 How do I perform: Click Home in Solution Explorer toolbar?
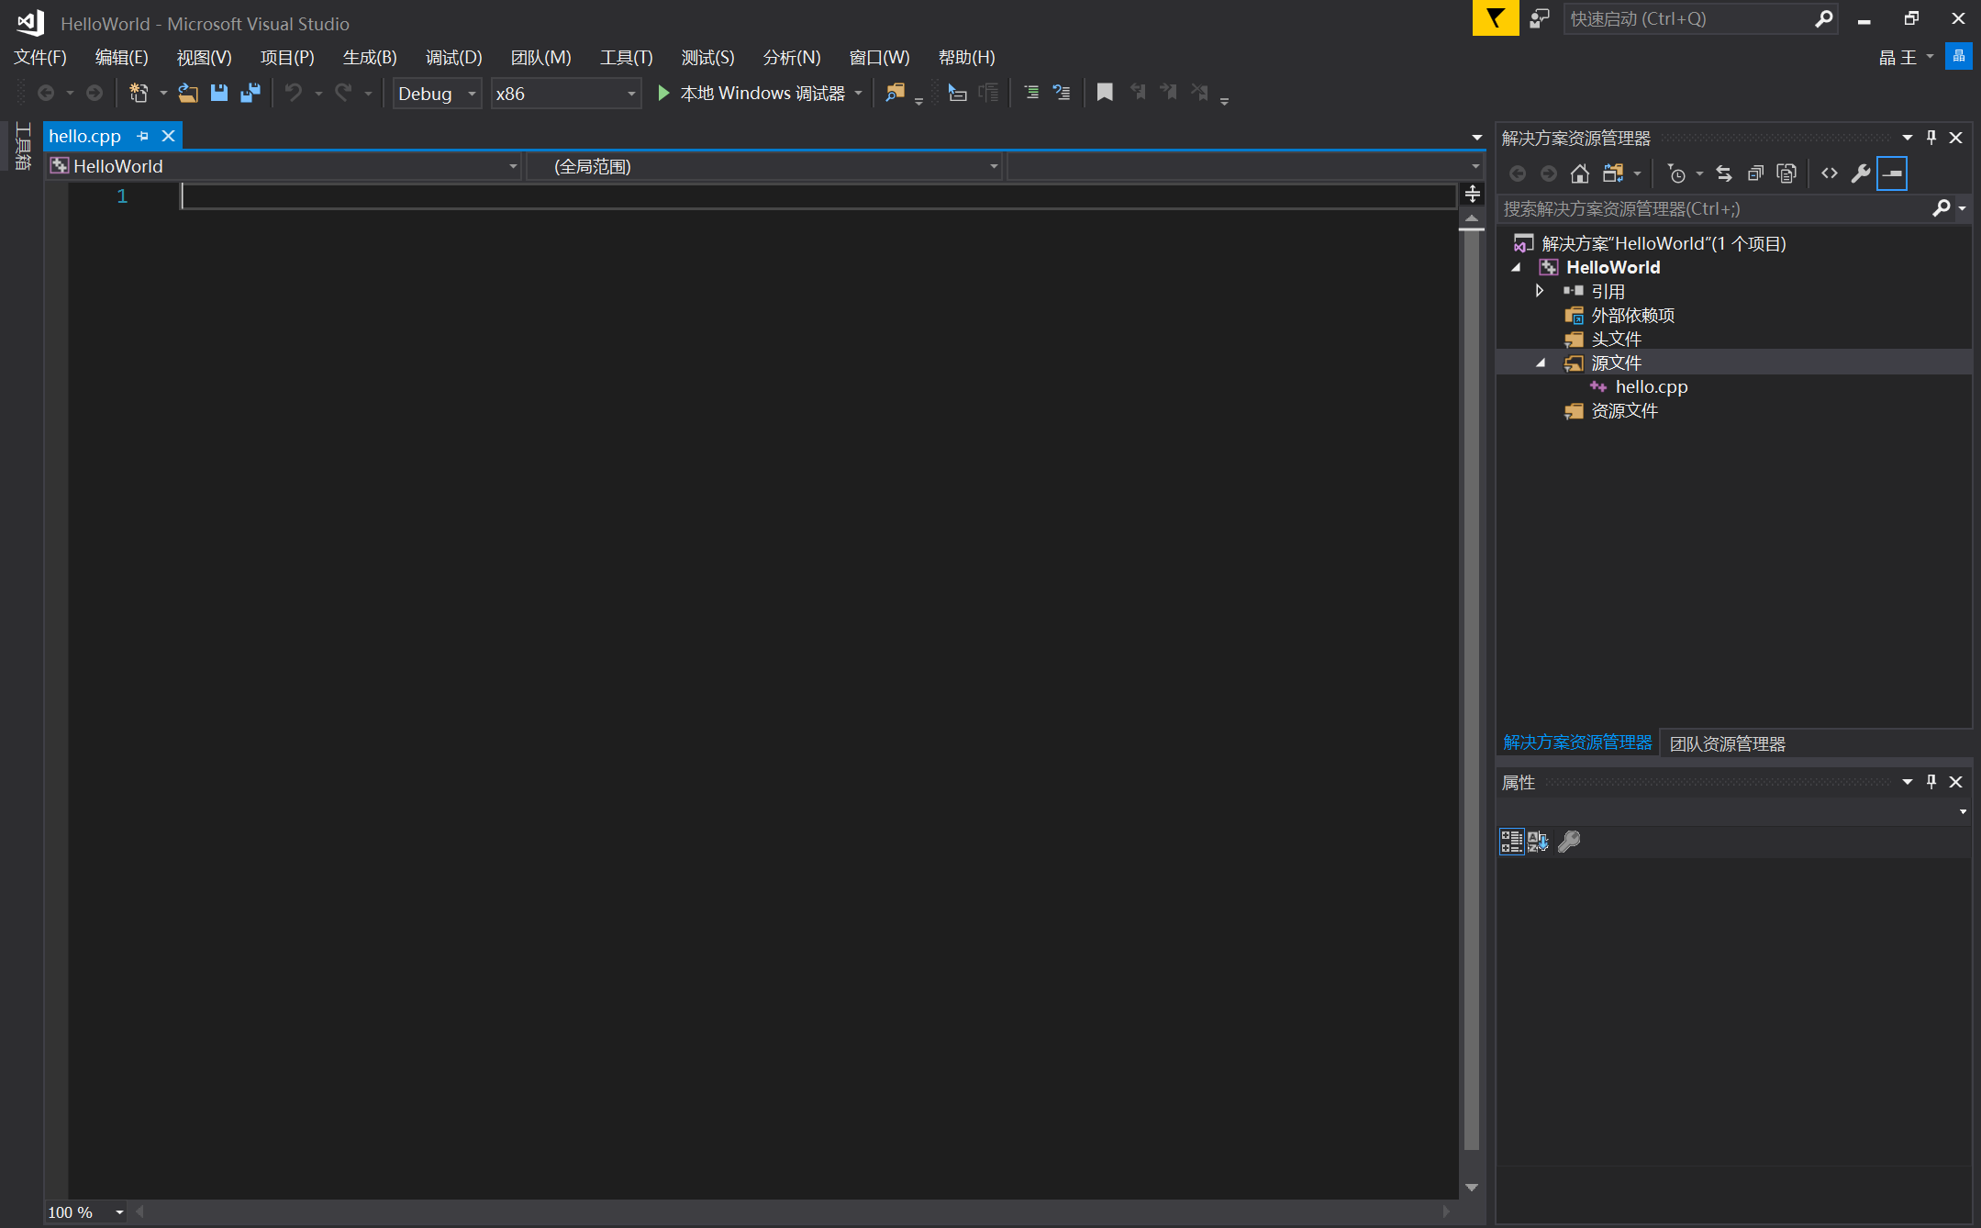pyautogui.click(x=1579, y=173)
